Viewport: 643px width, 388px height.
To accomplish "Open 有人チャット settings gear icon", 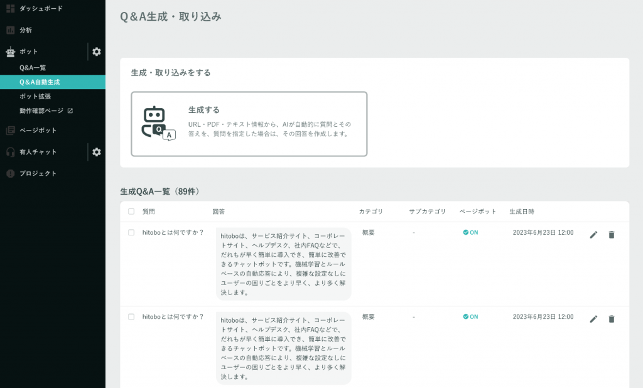I will tap(96, 152).
